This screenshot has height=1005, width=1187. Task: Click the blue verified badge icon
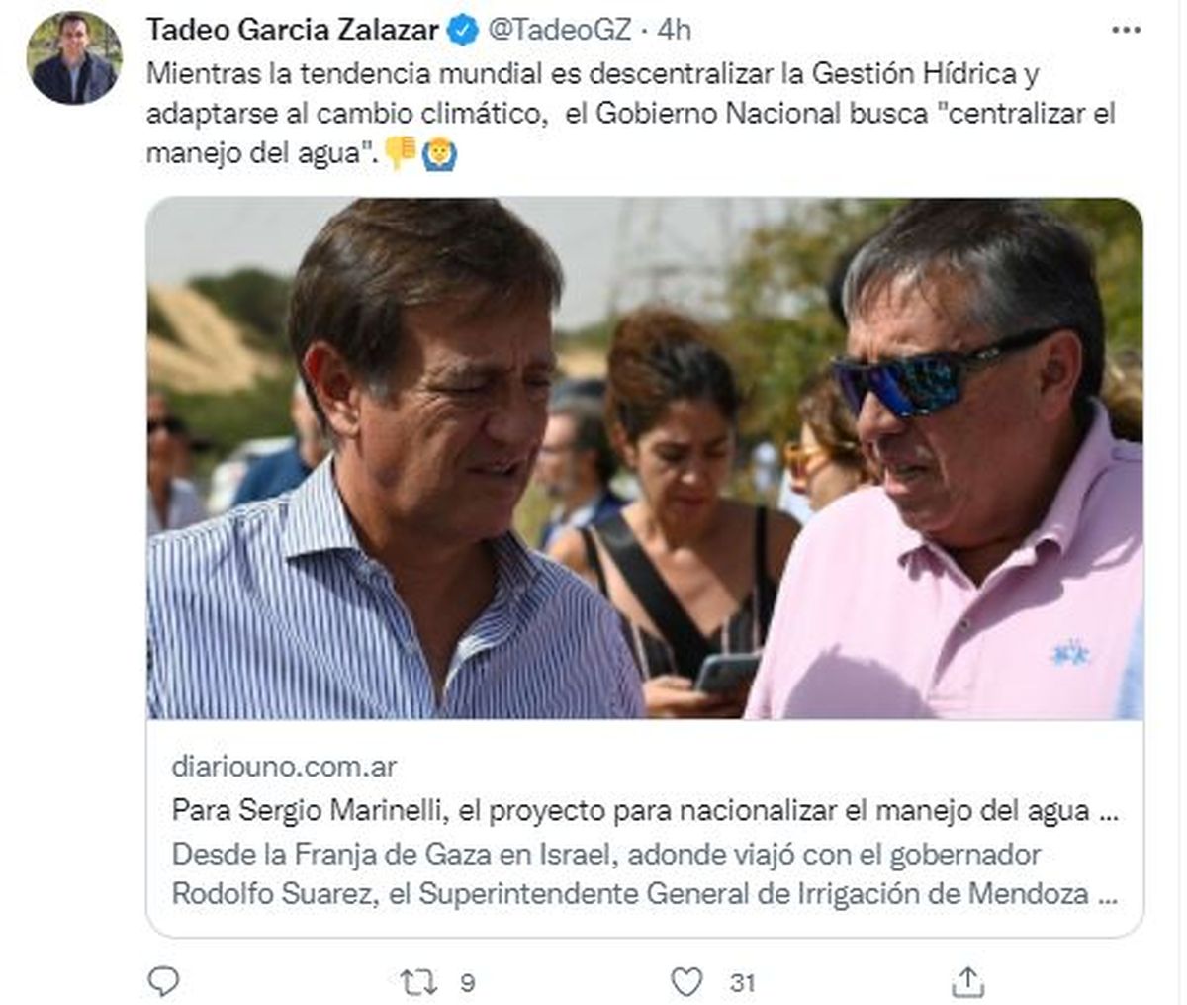[462, 30]
